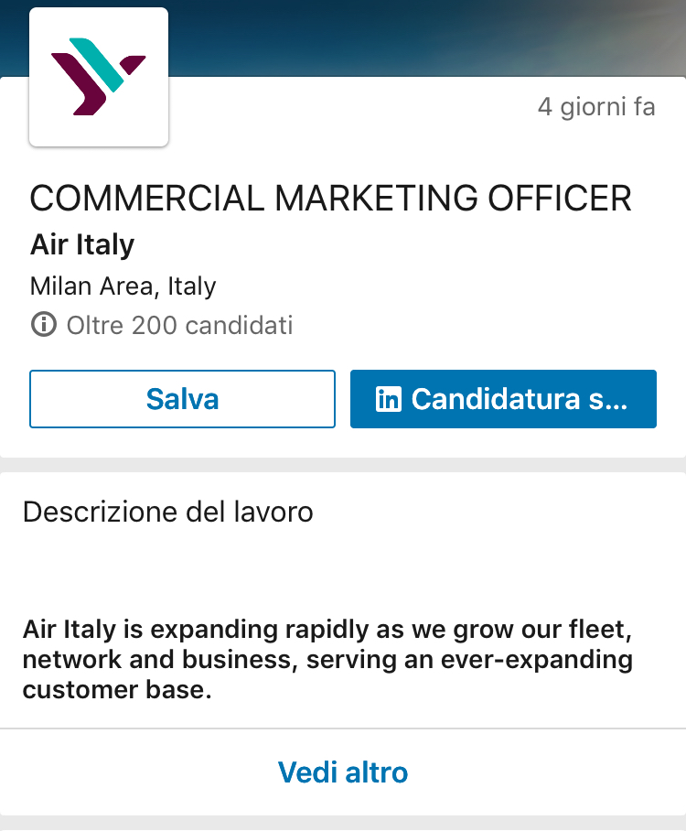686x831 pixels.
Task: Click the 4 giorni fa timestamp
Action: (x=595, y=107)
